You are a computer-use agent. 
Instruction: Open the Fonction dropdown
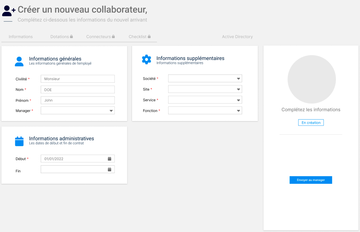pos(239,110)
